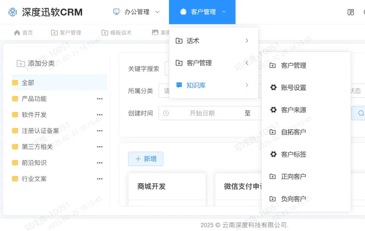This screenshot has width=365, height=231.
Task: Open the dashboard layout icon at top right
Action: click(350, 12)
